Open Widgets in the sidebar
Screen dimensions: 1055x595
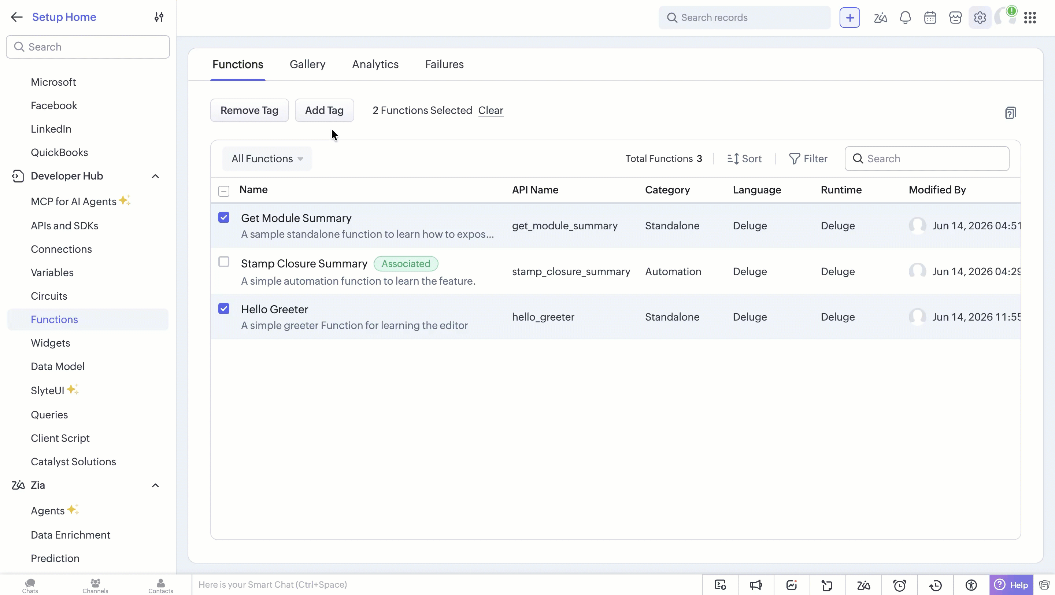[x=51, y=343]
